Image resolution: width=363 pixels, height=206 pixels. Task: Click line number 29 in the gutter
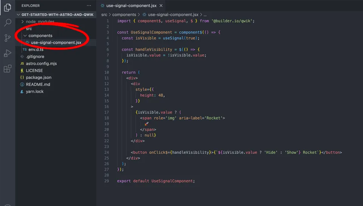pos(107,181)
